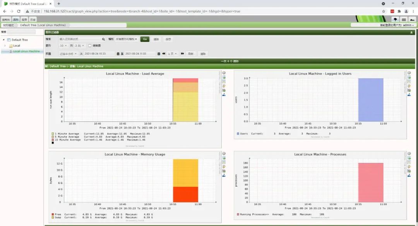Click the blue spike-kill chart icon beside the Processes graph
The height and width of the screenshot is (226, 418).
409,175
